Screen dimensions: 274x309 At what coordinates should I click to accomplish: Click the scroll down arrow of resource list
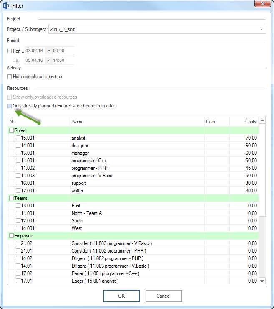click(262, 281)
